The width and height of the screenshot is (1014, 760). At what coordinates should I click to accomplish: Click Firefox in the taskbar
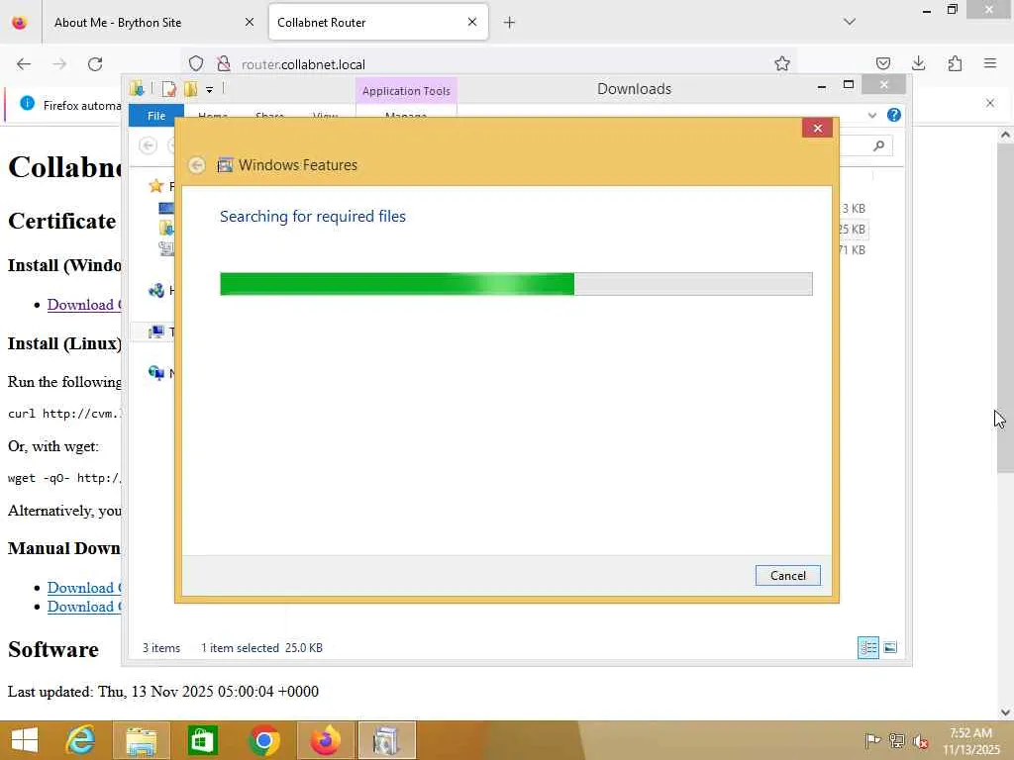325,740
